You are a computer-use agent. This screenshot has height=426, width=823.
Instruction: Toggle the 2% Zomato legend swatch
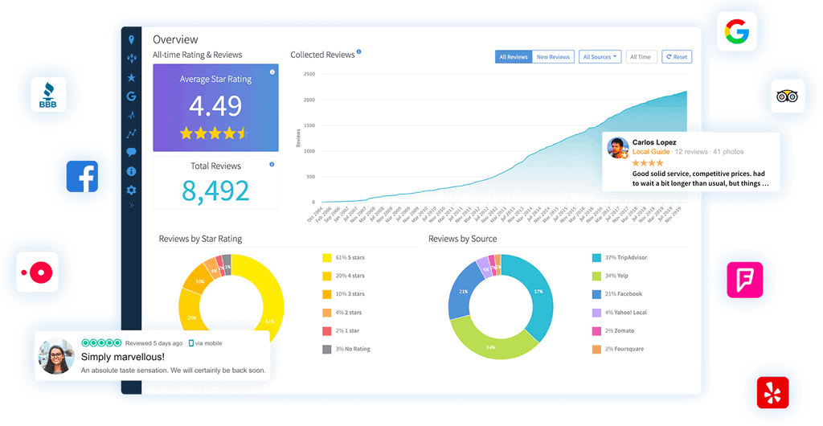coord(596,331)
